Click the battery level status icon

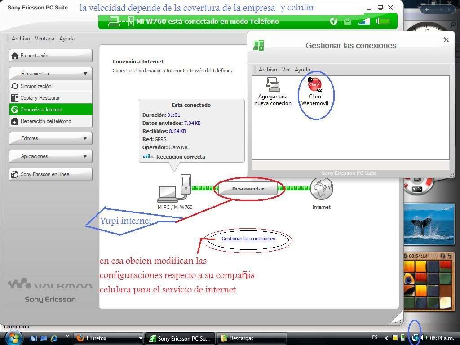(383, 21)
